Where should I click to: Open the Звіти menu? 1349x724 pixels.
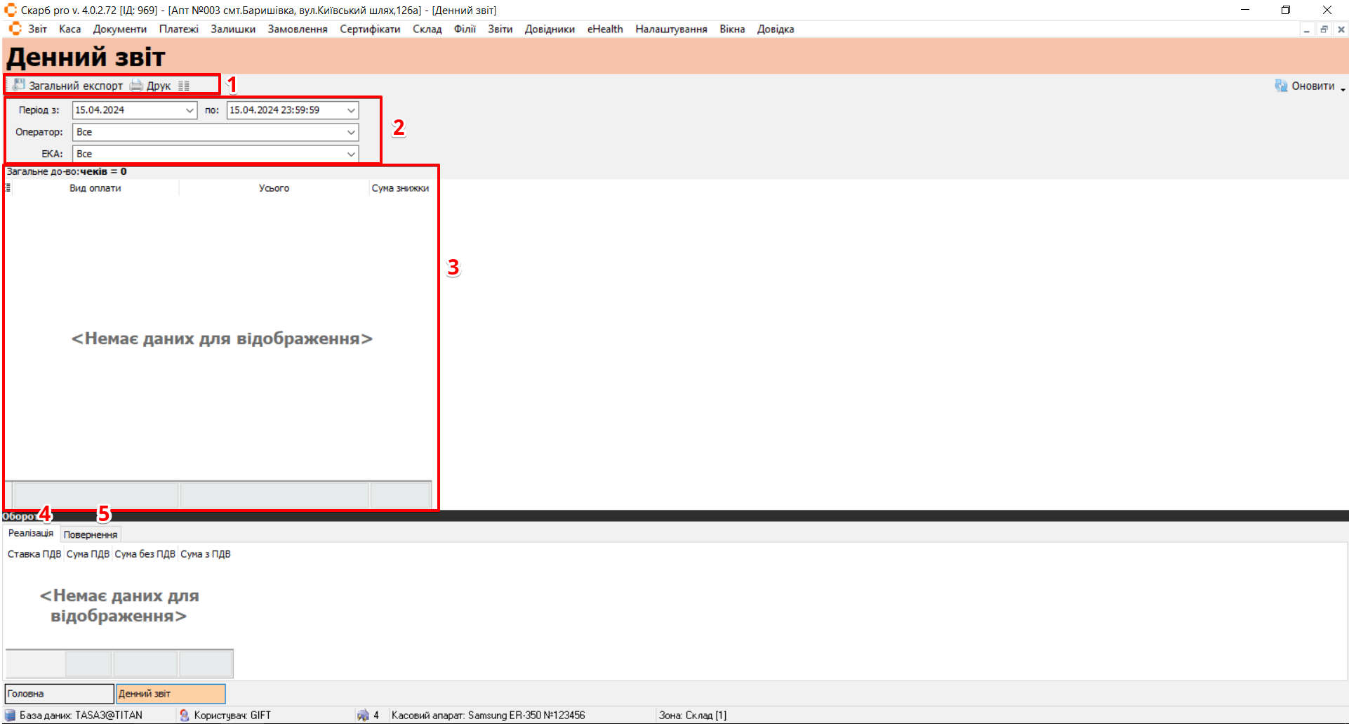tap(500, 29)
